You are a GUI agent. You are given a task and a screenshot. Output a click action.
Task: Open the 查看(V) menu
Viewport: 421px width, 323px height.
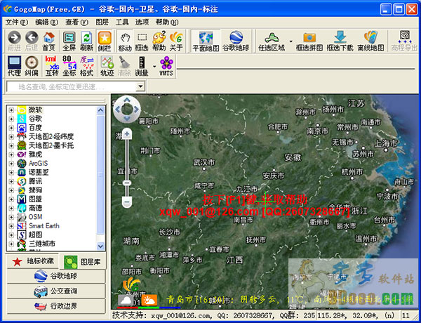(76, 22)
